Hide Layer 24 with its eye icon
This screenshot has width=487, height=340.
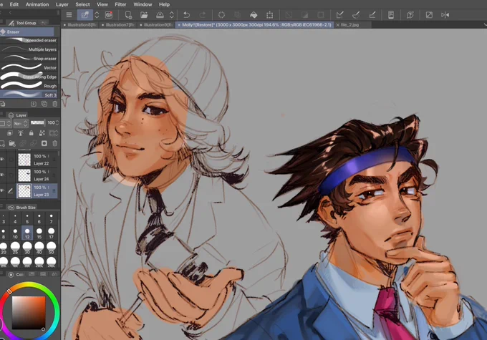(2, 175)
